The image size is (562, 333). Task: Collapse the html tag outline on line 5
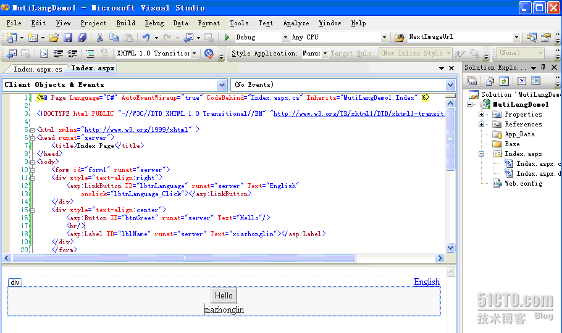32,130
